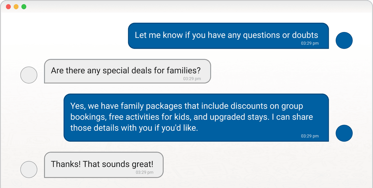The image size is (373, 188).
Task: Click the gray avatar beside "Thanks! That sounds great!"
Action: point(29,169)
